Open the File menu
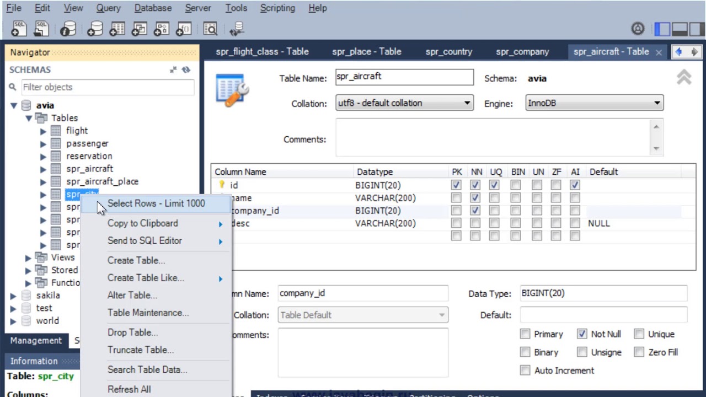Image resolution: width=706 pixels, height=397 pixels. click(x=14, y=8)
